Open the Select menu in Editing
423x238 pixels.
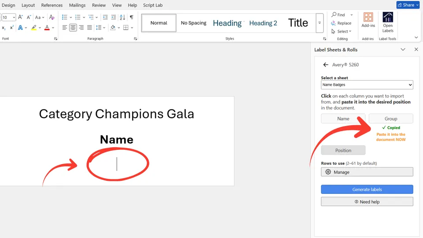[x=341, y=31]
